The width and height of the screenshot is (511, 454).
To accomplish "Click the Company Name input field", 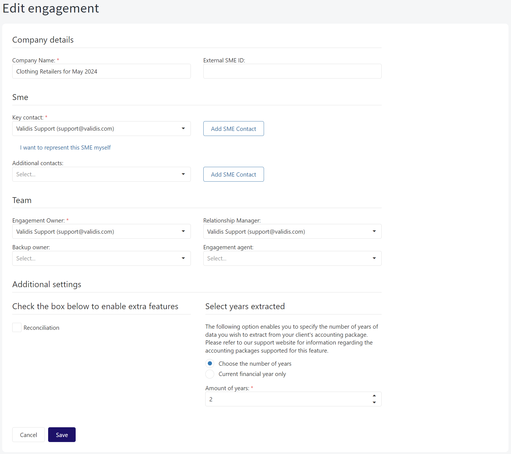I will (102, 71).
